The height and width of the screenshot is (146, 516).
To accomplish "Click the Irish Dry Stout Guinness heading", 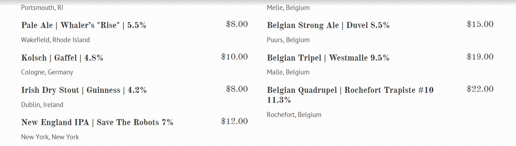I will coord(84,90).
